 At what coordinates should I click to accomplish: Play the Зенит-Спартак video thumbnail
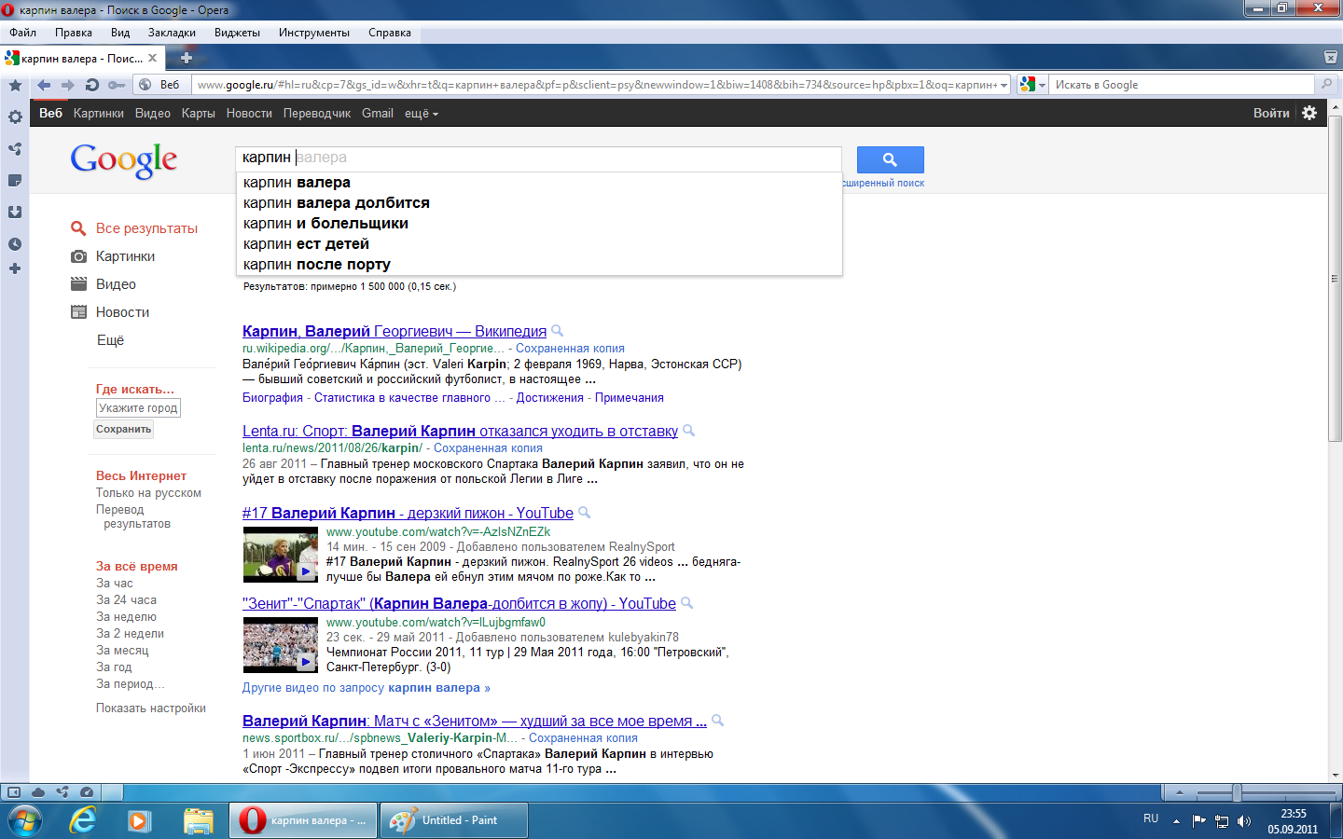[x=281, y=645]
